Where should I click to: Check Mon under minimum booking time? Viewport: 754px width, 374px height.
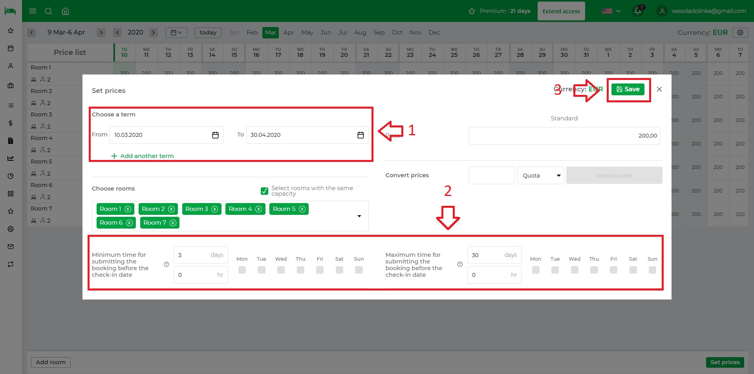pyautogui.click(x=242, y=270)
